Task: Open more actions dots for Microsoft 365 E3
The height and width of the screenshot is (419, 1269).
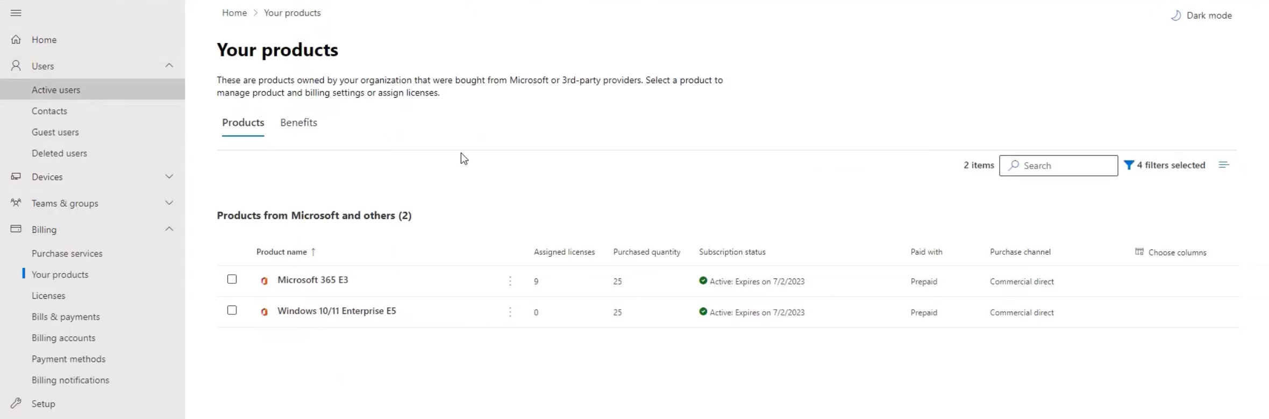Action: 510,281
